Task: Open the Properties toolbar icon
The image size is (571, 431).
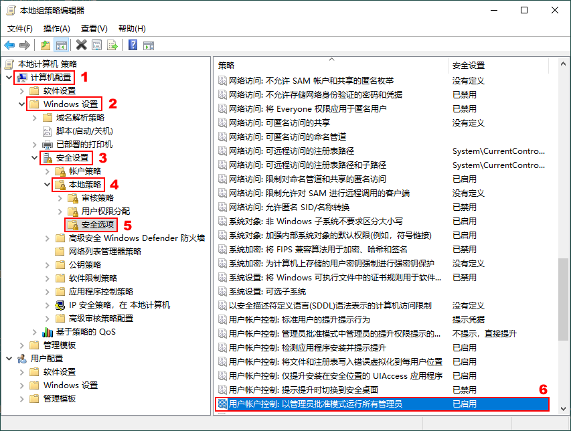Action: tap(97, 45)
